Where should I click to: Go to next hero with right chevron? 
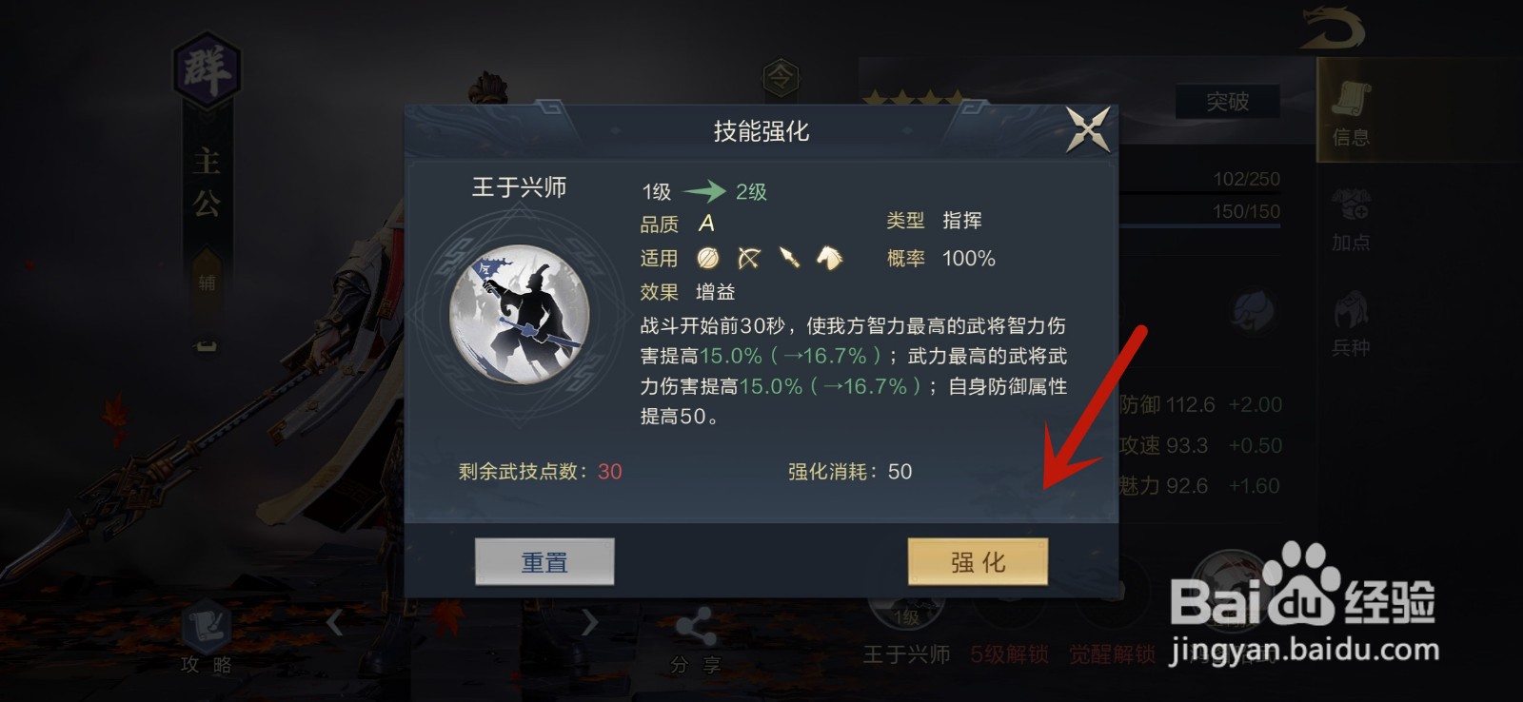tap(589, 623)
